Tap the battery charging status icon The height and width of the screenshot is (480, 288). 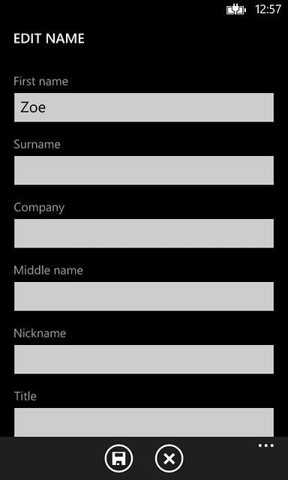point(236,10)
